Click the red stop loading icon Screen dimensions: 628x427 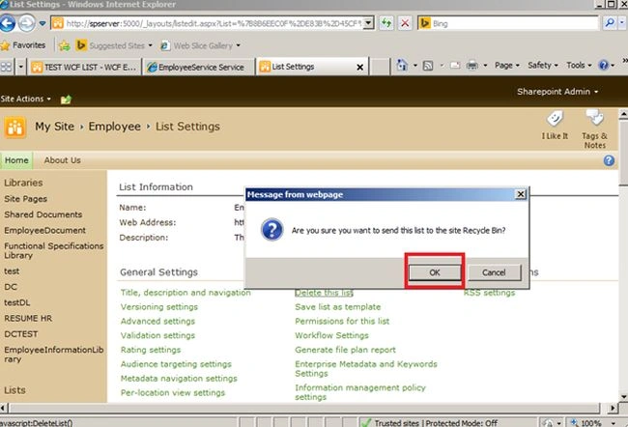[x=405, y=23]
